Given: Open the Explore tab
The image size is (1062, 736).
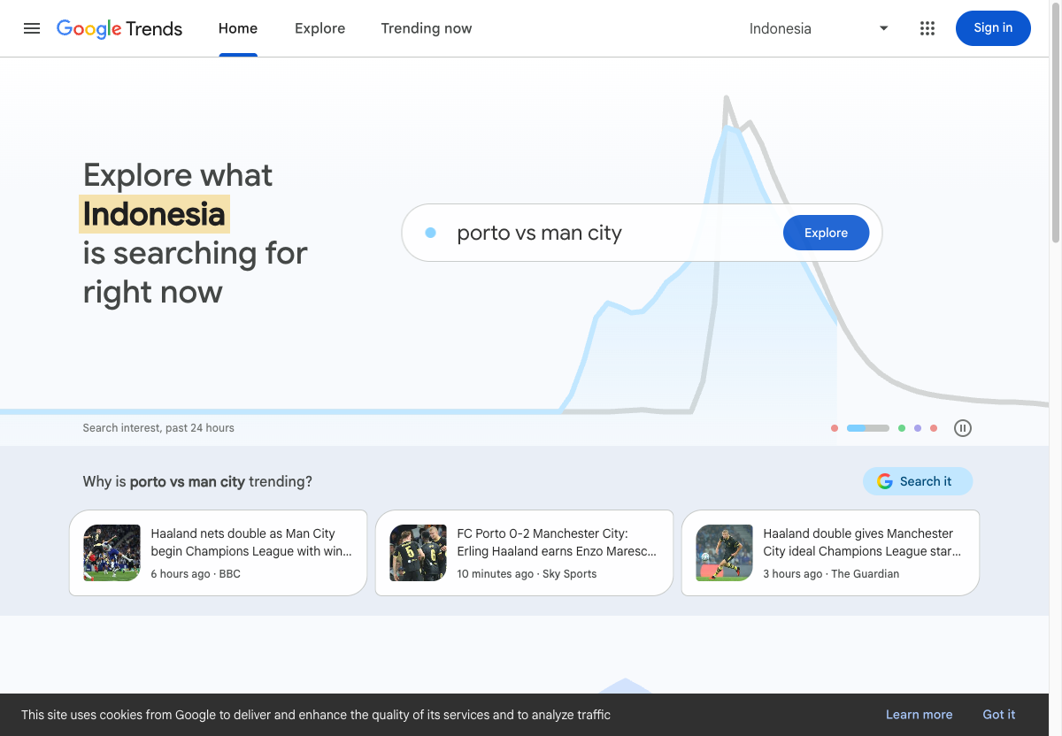Looking at the screenshot, I should (x=320, y=28).
